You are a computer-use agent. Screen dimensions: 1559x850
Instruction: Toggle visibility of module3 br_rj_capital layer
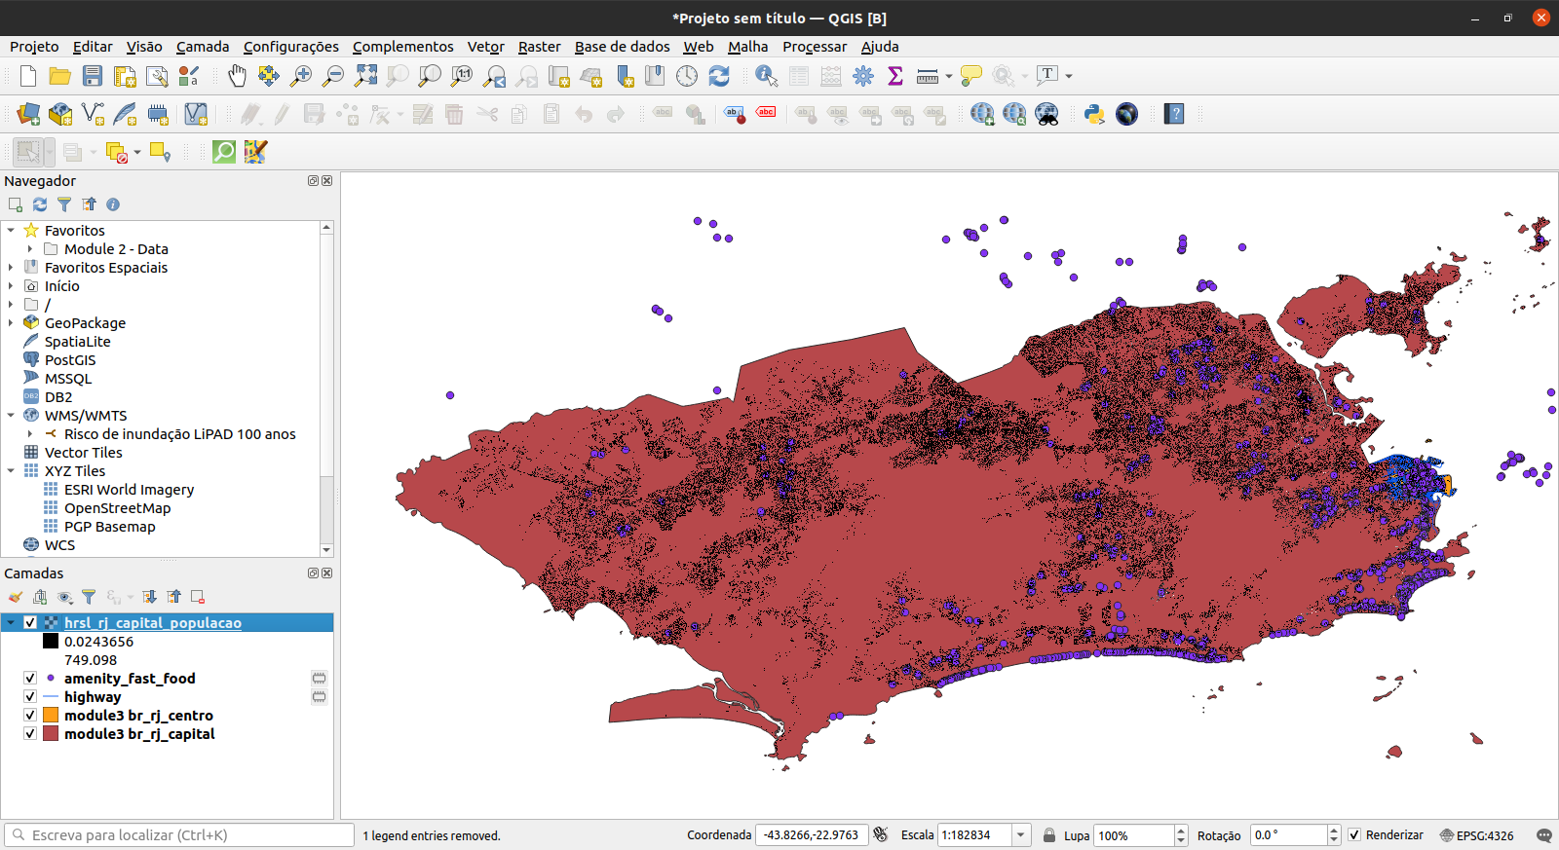(30, 733)
